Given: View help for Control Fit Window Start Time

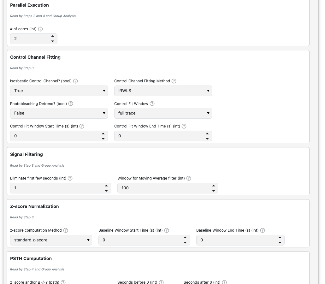Looking at the screenshot, I should [82, 126].
